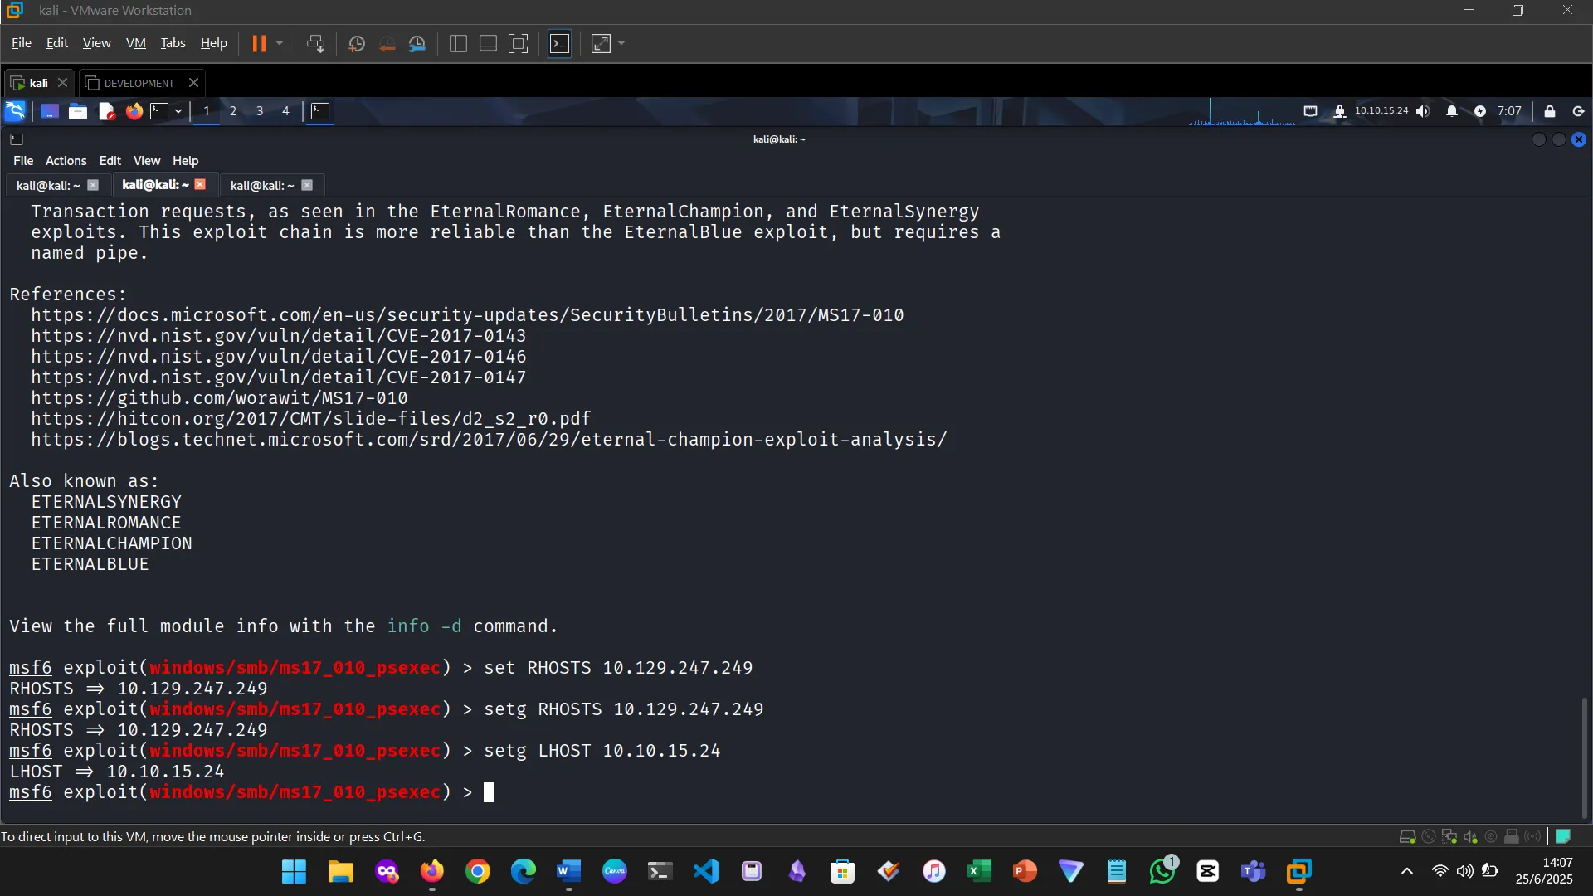
Task: Switch to workspace 3
Action: pos(260,111)
